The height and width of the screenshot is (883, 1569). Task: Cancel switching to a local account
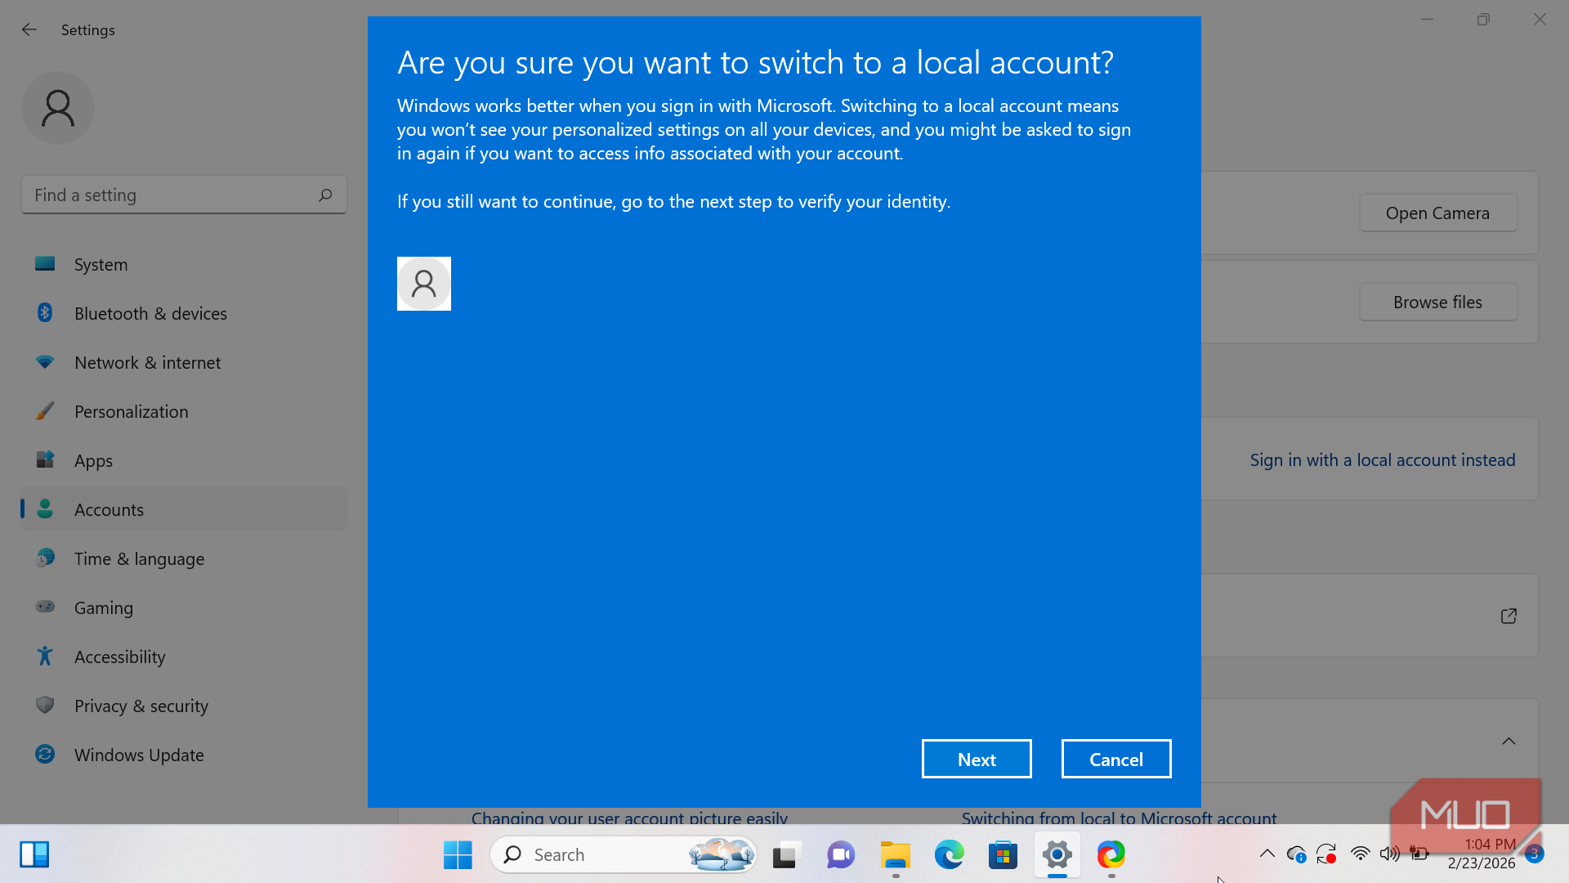pyautogui.click(x=1115, y=760)
